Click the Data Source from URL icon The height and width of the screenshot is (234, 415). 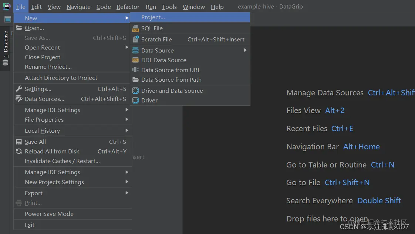coord(135,70)
